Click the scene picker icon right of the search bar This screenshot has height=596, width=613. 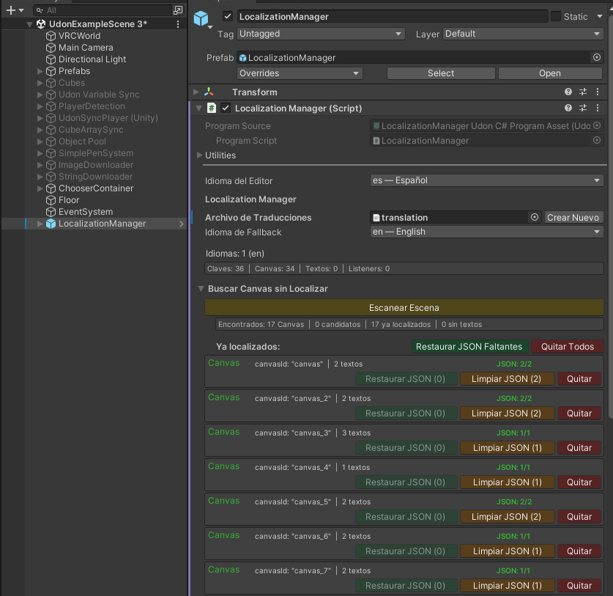coord(177,11)
